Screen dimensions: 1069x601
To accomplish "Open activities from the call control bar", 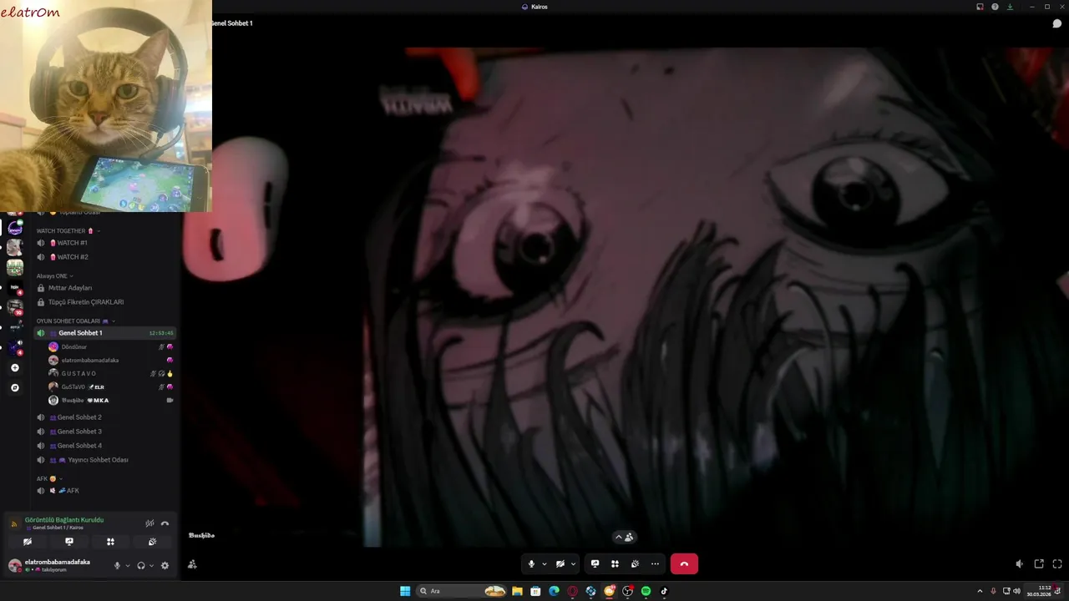I will coord(615,564).
